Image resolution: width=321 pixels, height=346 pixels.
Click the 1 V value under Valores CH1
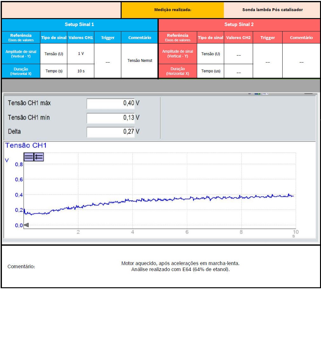coord(81,54)
